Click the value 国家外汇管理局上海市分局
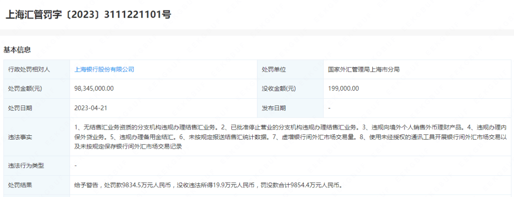 click(x=364, y=69)
